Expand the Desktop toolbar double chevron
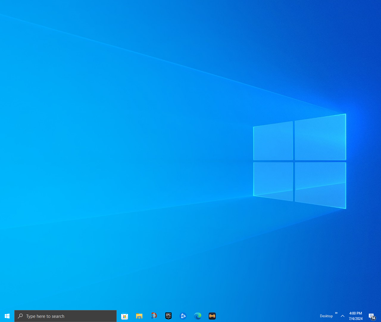381x322 pixels. (x=336, y=313)
